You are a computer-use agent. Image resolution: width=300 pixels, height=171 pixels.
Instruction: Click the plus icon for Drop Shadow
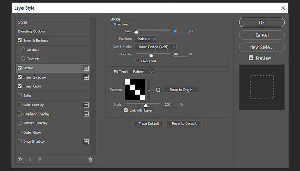point(86,142)
